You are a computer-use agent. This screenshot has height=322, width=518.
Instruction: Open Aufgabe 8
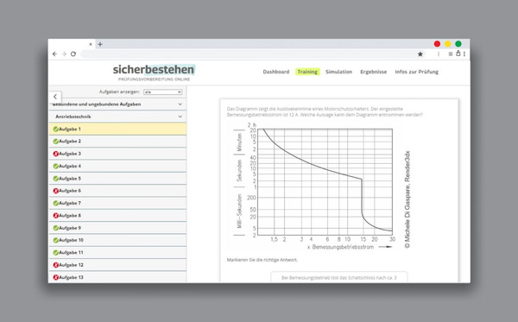pos(117,215)
